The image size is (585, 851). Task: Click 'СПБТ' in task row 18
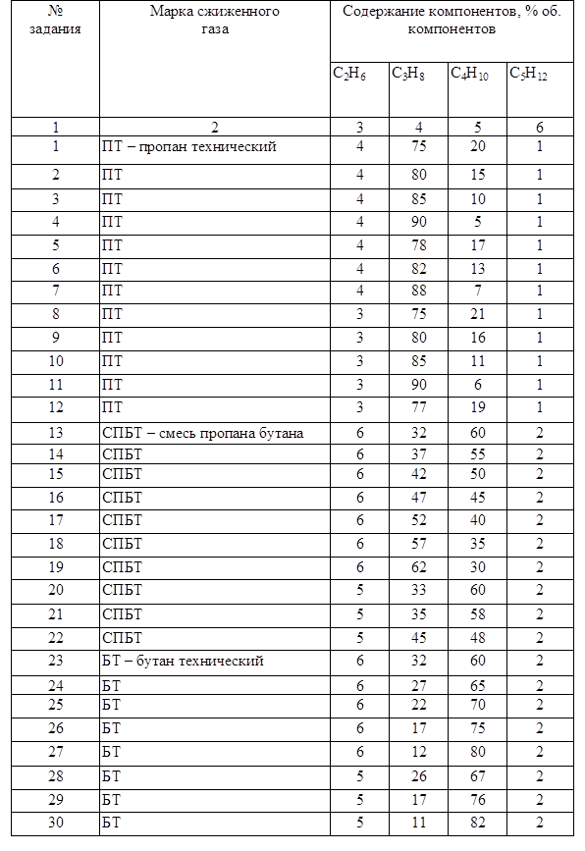(122, 544)
